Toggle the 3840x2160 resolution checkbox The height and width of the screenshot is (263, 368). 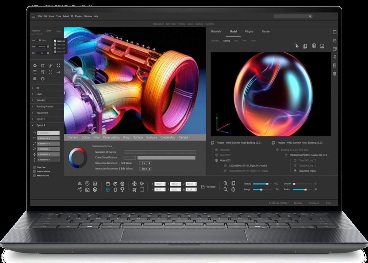[55, 41]
